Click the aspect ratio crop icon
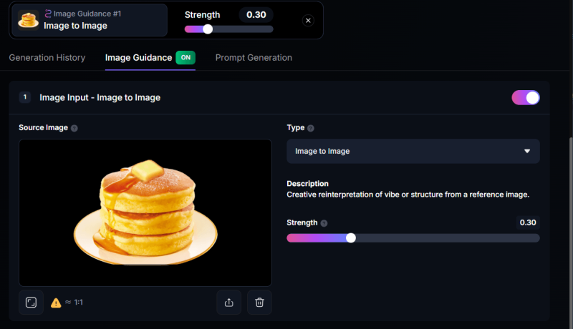This screenshot has width=573, height=329. 31,303
